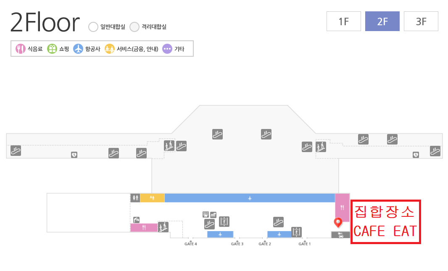The image size is (448, 271).
Task: Click the elevator icon near Gate 1
Action: (296, 232)
